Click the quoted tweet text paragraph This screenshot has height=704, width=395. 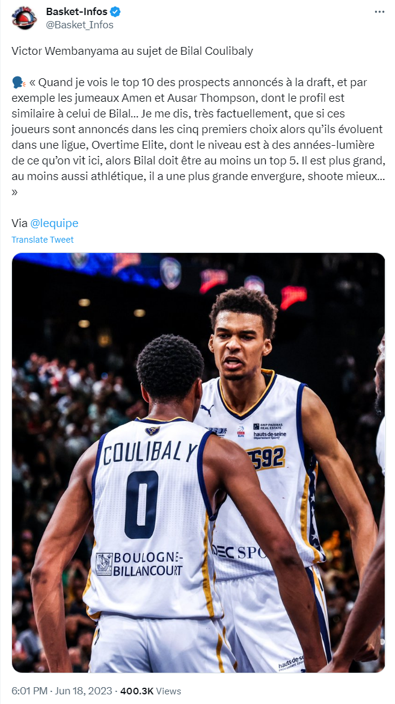(x=197, y=137)
